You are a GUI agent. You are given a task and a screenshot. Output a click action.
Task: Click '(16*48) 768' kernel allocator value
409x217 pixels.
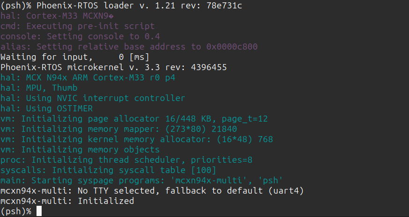coord(245,139)
